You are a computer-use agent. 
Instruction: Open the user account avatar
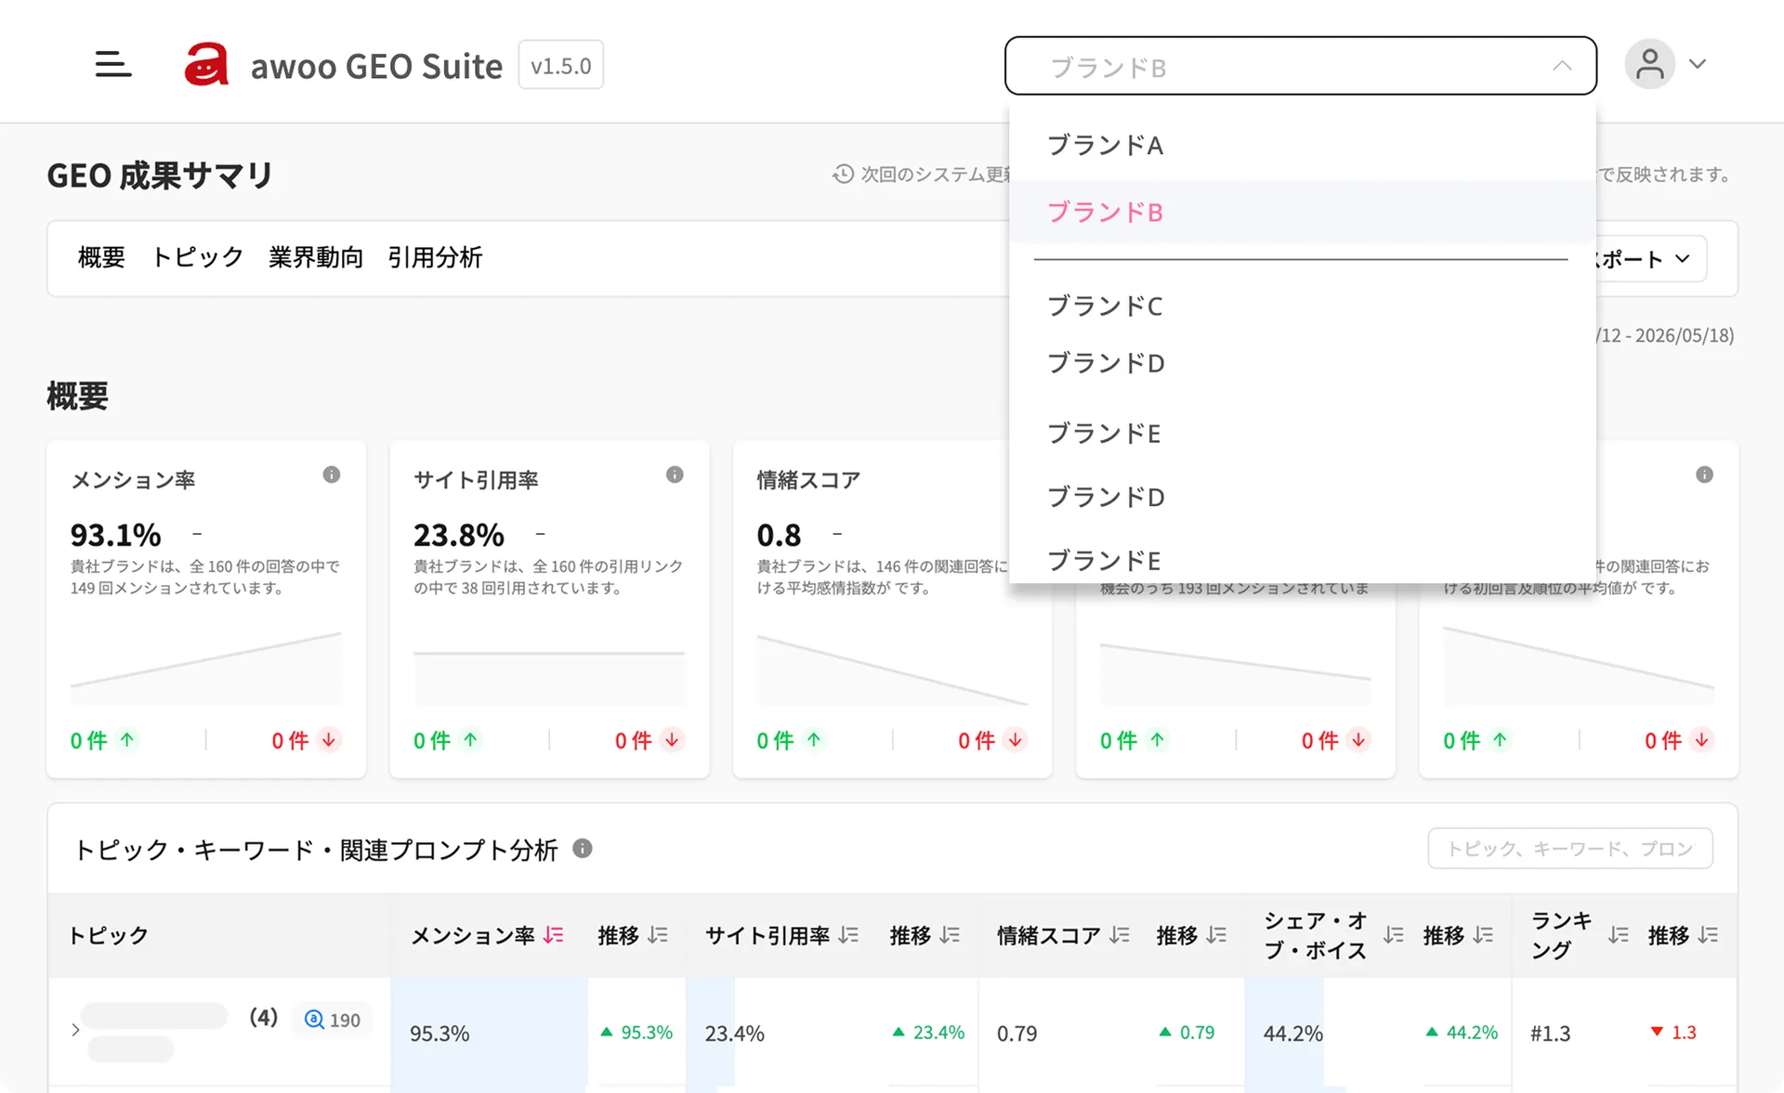[1649, 64]
